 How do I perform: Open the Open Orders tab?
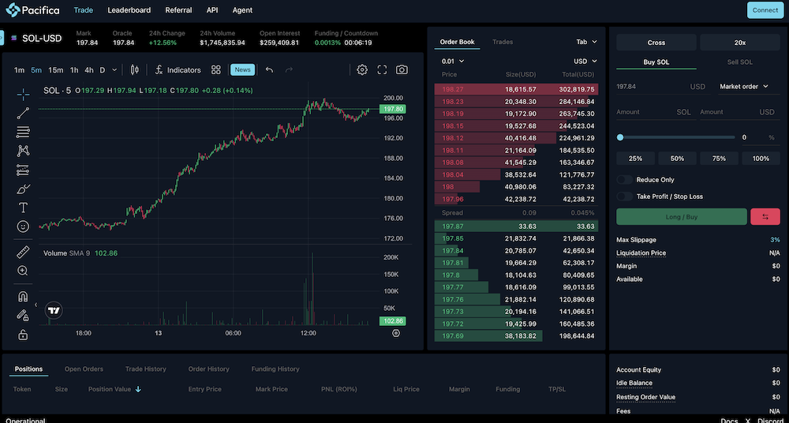pos(84,369)
